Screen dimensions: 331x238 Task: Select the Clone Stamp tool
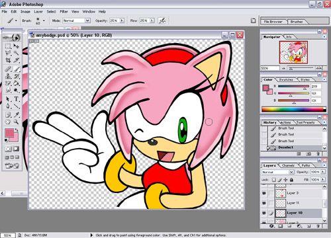8,76
